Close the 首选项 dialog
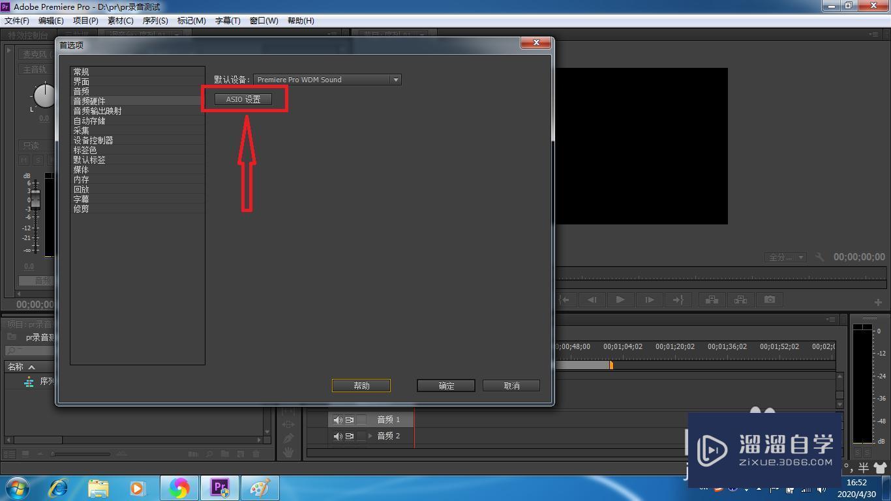Image resolution: width=891 pixels, height=501 pixels. 536,42
